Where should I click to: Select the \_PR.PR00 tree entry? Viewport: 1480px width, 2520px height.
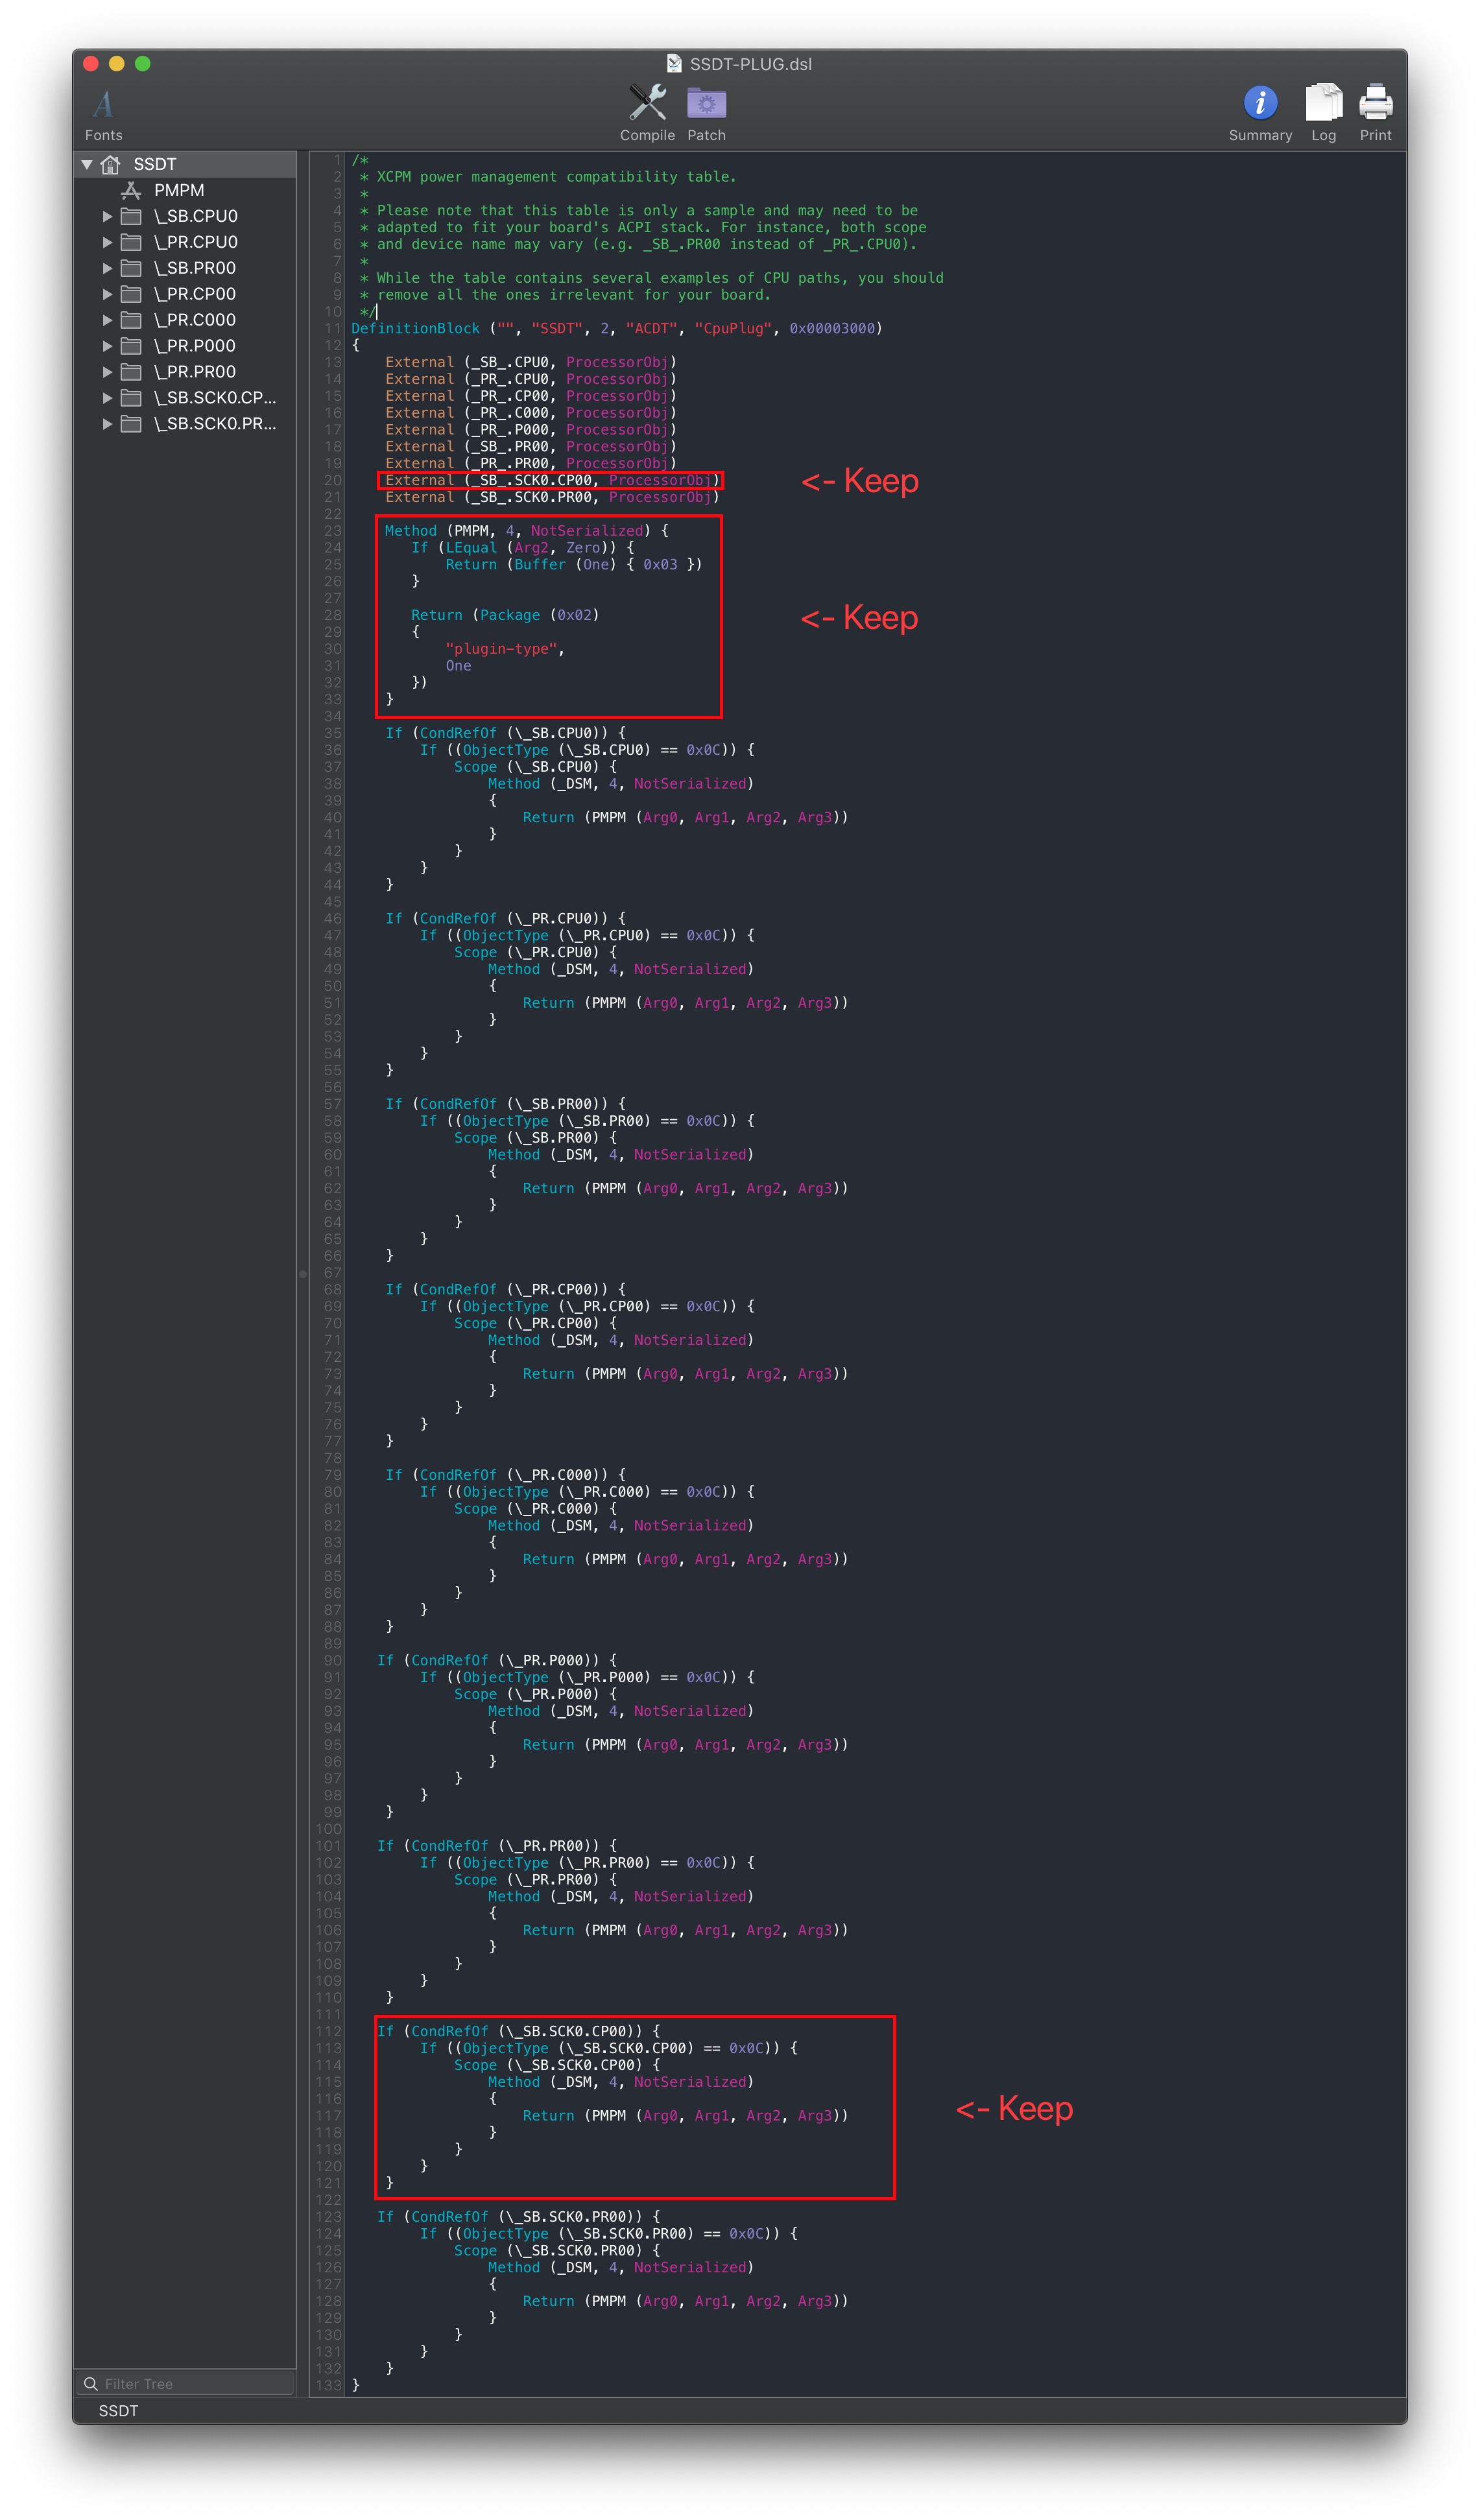pos(194,372)
